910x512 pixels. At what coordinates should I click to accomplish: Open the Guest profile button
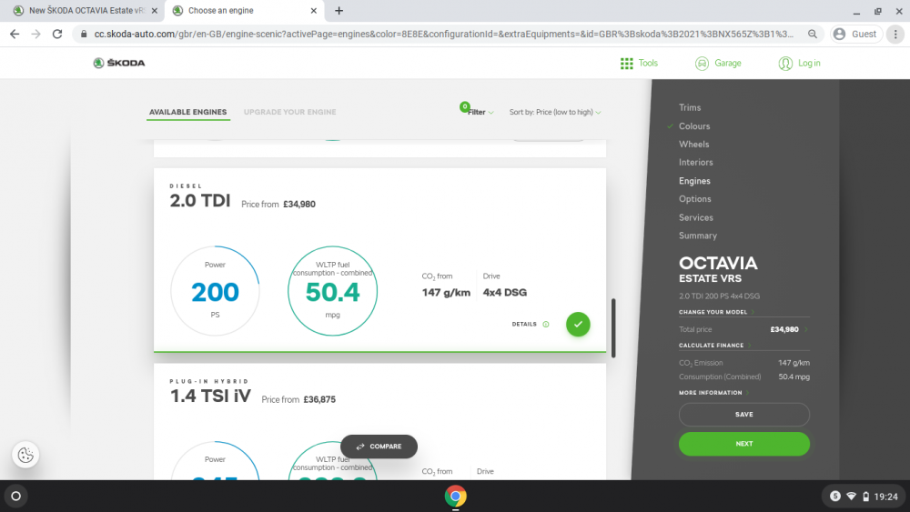[856, 35]
